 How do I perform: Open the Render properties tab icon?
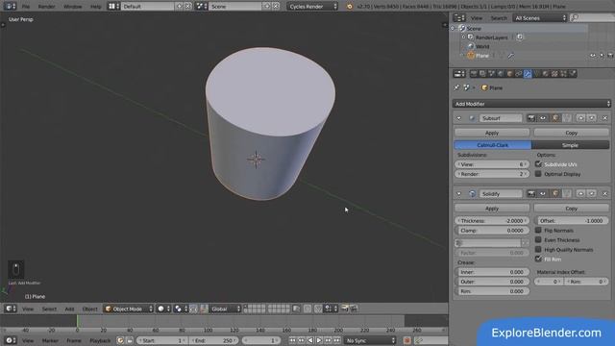coord(474,74)
